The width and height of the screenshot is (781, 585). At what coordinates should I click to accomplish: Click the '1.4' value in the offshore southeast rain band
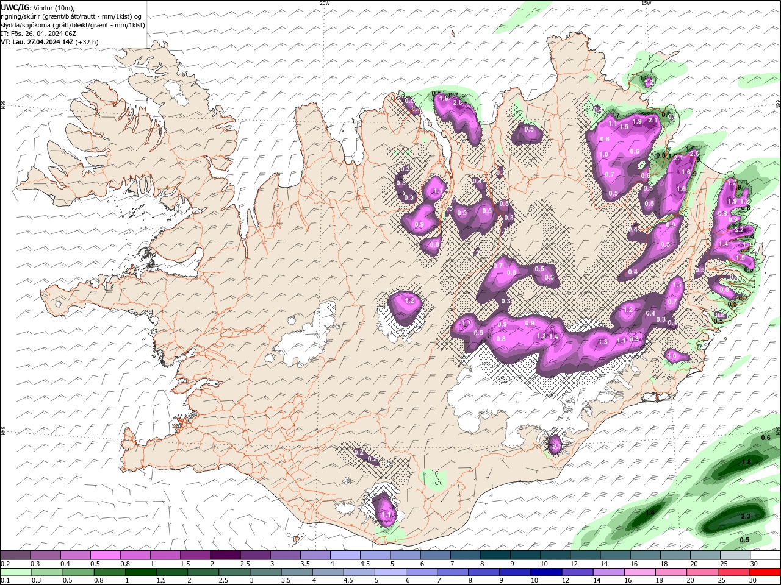[x=650, y=512]
